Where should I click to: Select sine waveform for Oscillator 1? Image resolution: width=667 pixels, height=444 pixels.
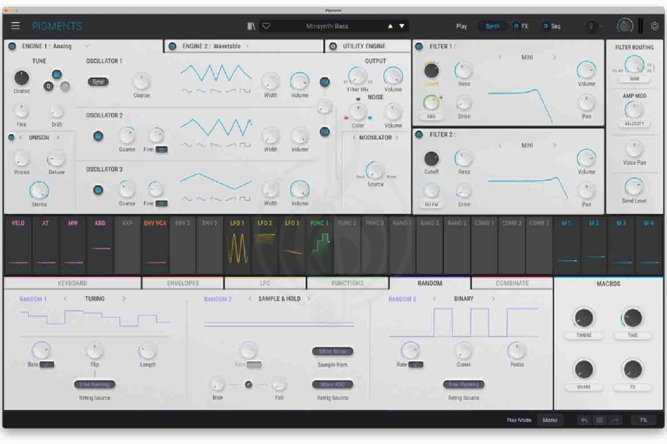click(x=187, y=91)
